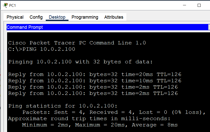Click 'Pinging 10.0.2.100 with 32 bytes' line

tap(80, 62)
